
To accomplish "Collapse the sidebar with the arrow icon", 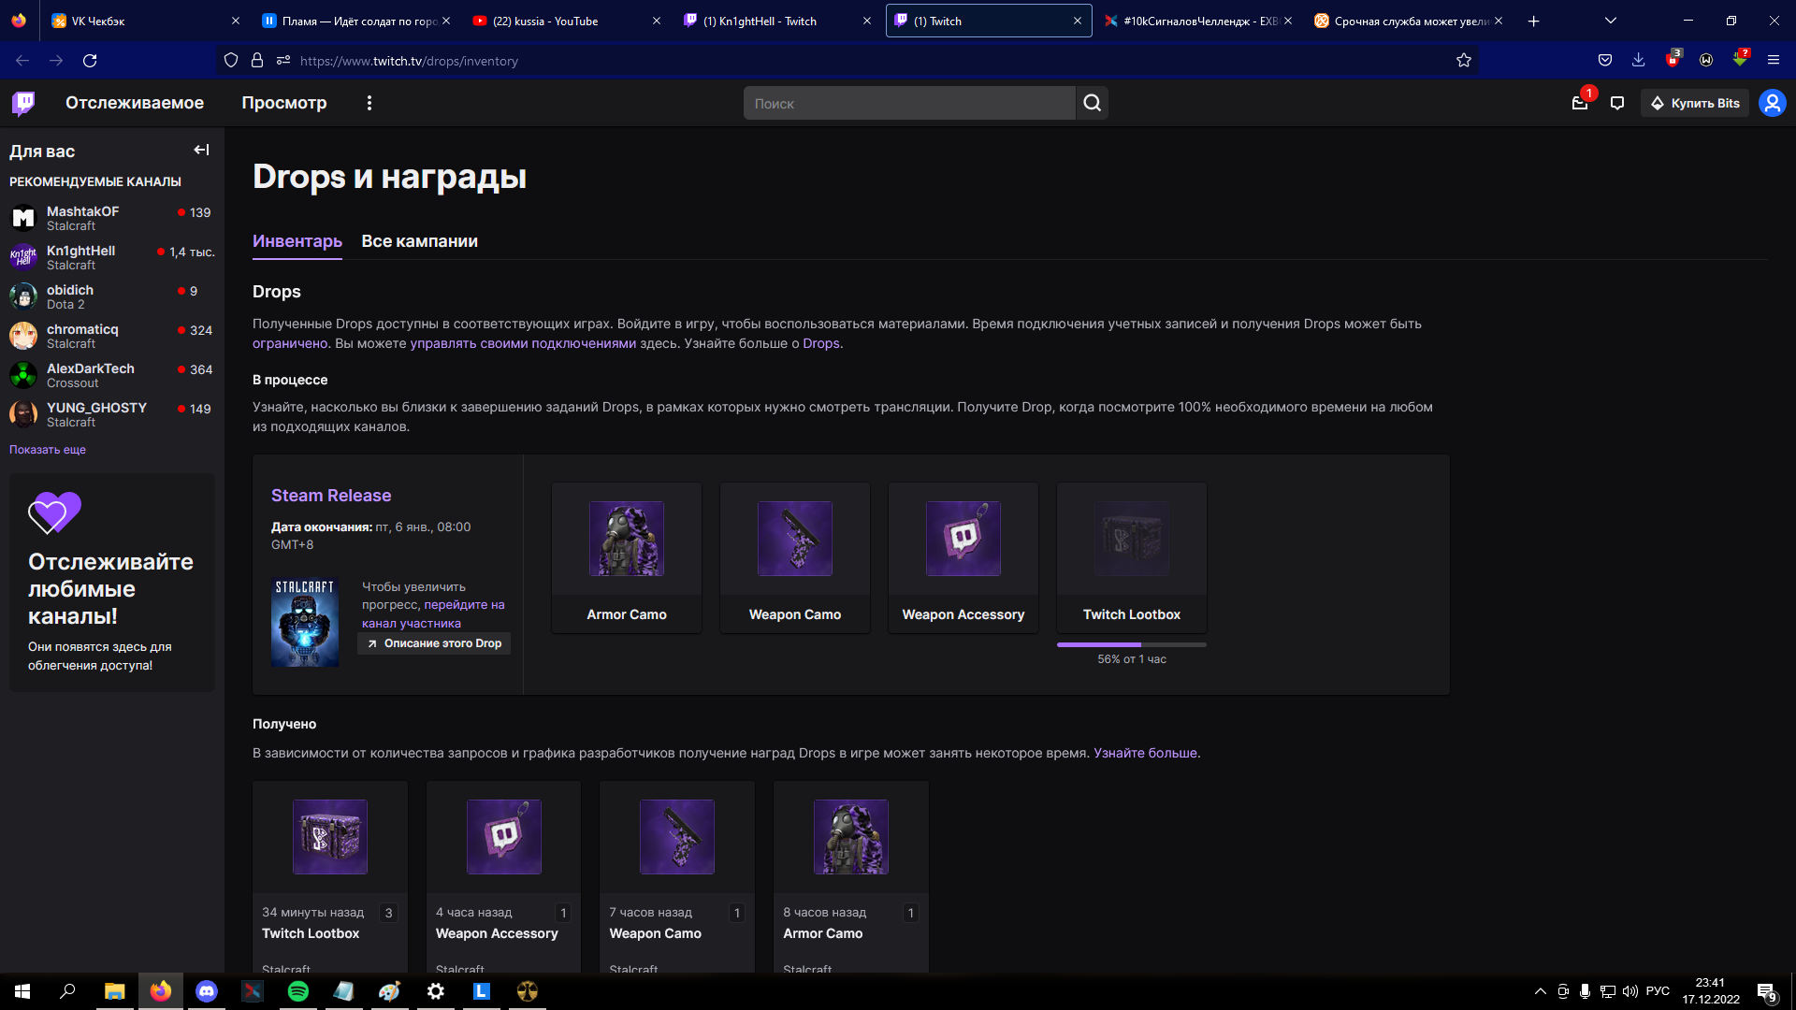I will point(201,150).
